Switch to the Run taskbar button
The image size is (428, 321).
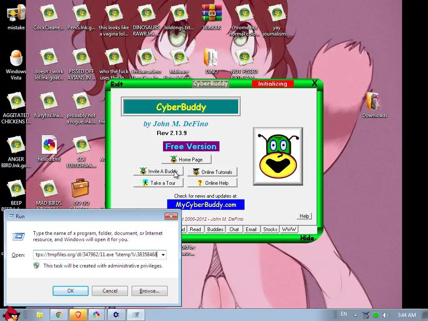click(x=136, y=315)
